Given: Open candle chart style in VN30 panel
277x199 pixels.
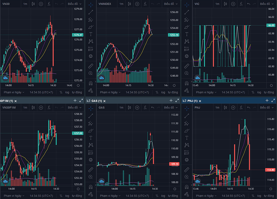Looking at the screenshot, I should point(33,4).
